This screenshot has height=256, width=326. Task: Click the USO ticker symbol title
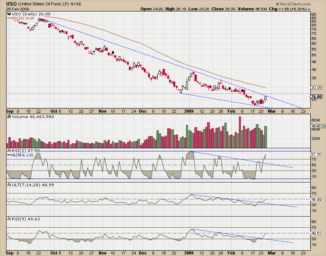[12, 4]
